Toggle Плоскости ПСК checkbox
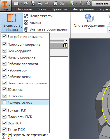The width and height of the screenshot is (110, 139). (4, 117)
